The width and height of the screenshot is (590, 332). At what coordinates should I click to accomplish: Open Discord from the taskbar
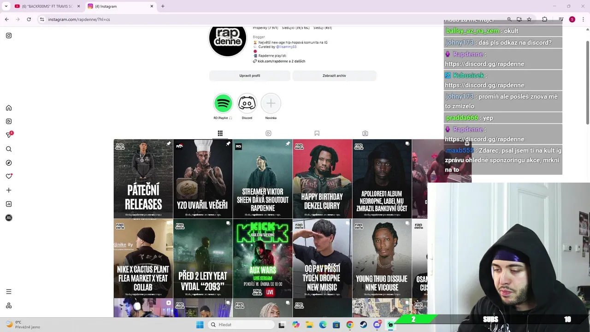(x=377, y=325)
